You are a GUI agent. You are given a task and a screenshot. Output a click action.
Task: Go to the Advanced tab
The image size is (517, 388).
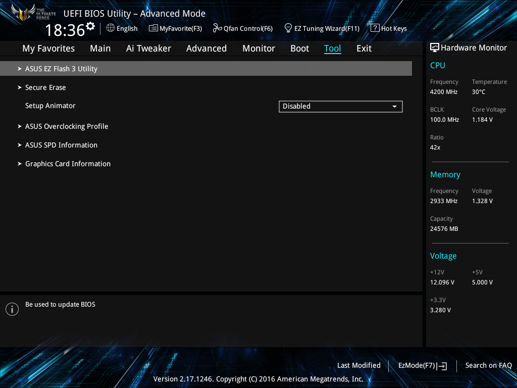[206, 48]
